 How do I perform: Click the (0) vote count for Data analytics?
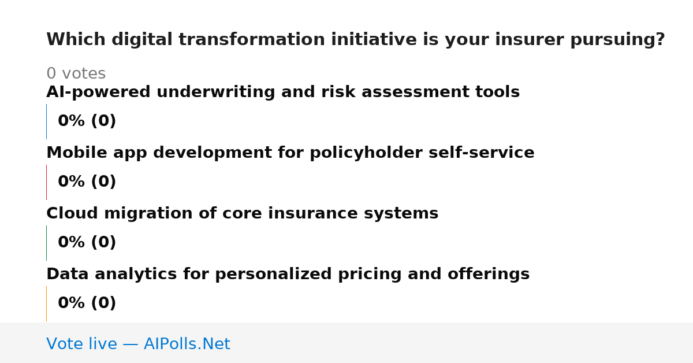pyautogui.click(x=103, y=303)
